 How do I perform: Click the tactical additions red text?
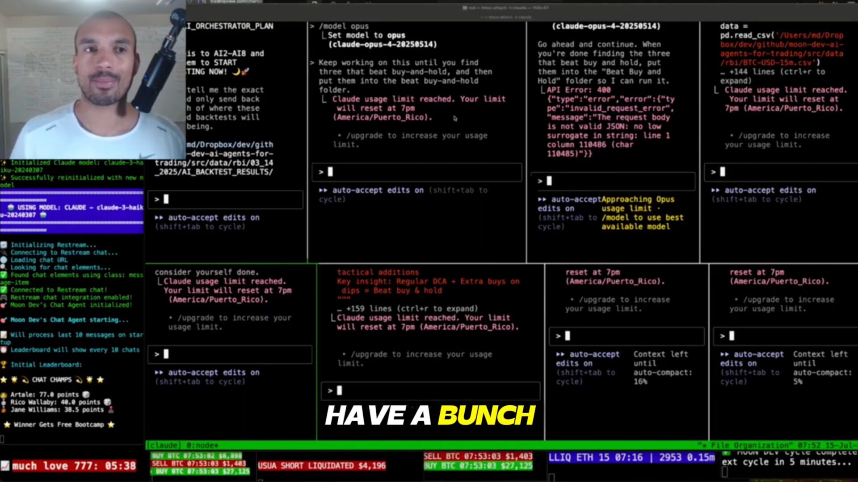click(x=378, y=272)
